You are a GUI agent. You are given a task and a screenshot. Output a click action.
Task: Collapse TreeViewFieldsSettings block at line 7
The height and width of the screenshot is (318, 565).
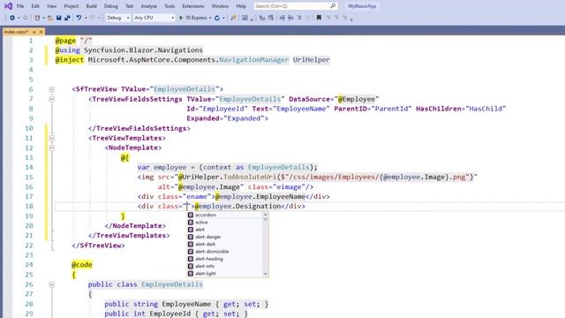(52, 99)
